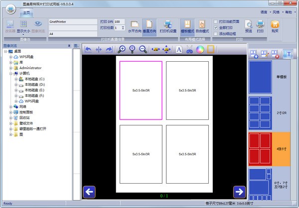Click the 购买 purchase icon
299x208 pixels.
(x=275, y=26)
